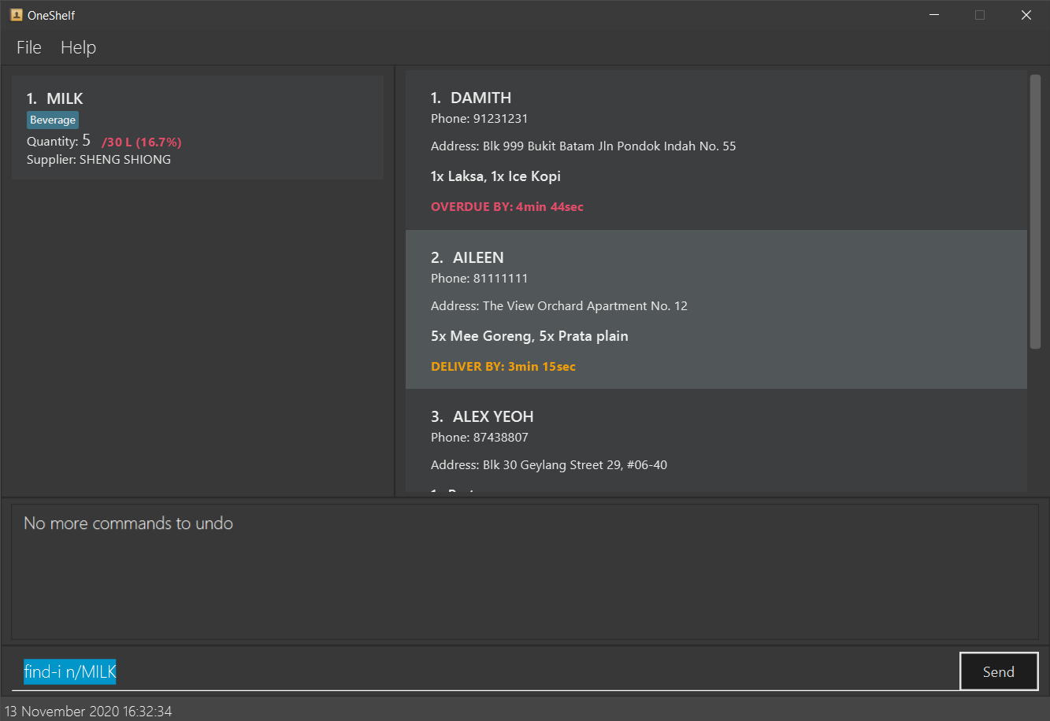1050x721 pixels.
Task: Click the DELIVER BY: 3min 15sec label
Action: 503,367
